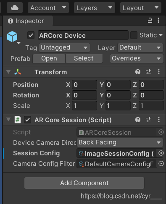Click the blue cube GameObject icon

(12, 37)
